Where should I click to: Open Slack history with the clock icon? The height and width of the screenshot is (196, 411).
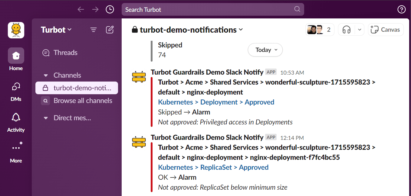pos(110,9)
